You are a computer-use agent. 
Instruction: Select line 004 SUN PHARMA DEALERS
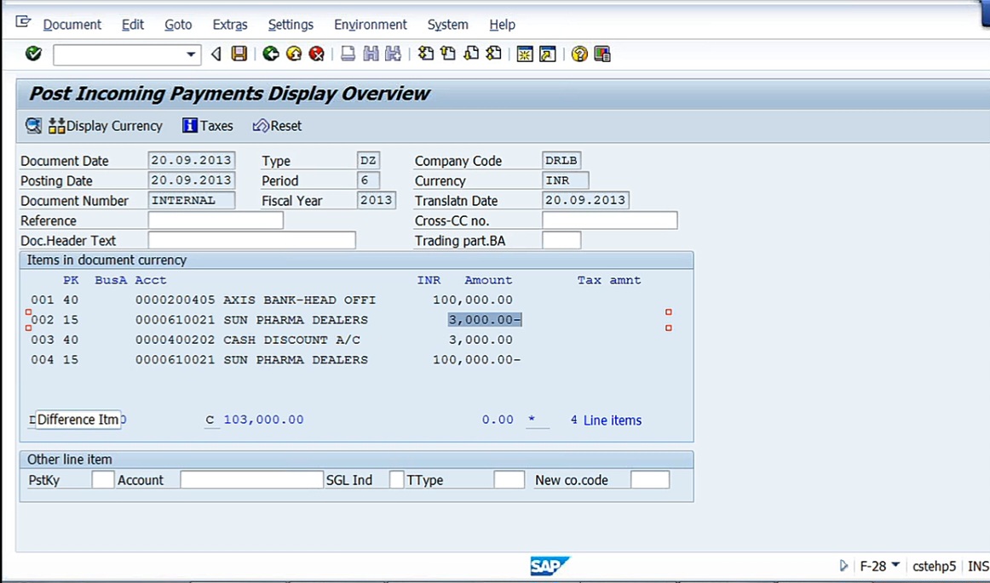[276, 360]
